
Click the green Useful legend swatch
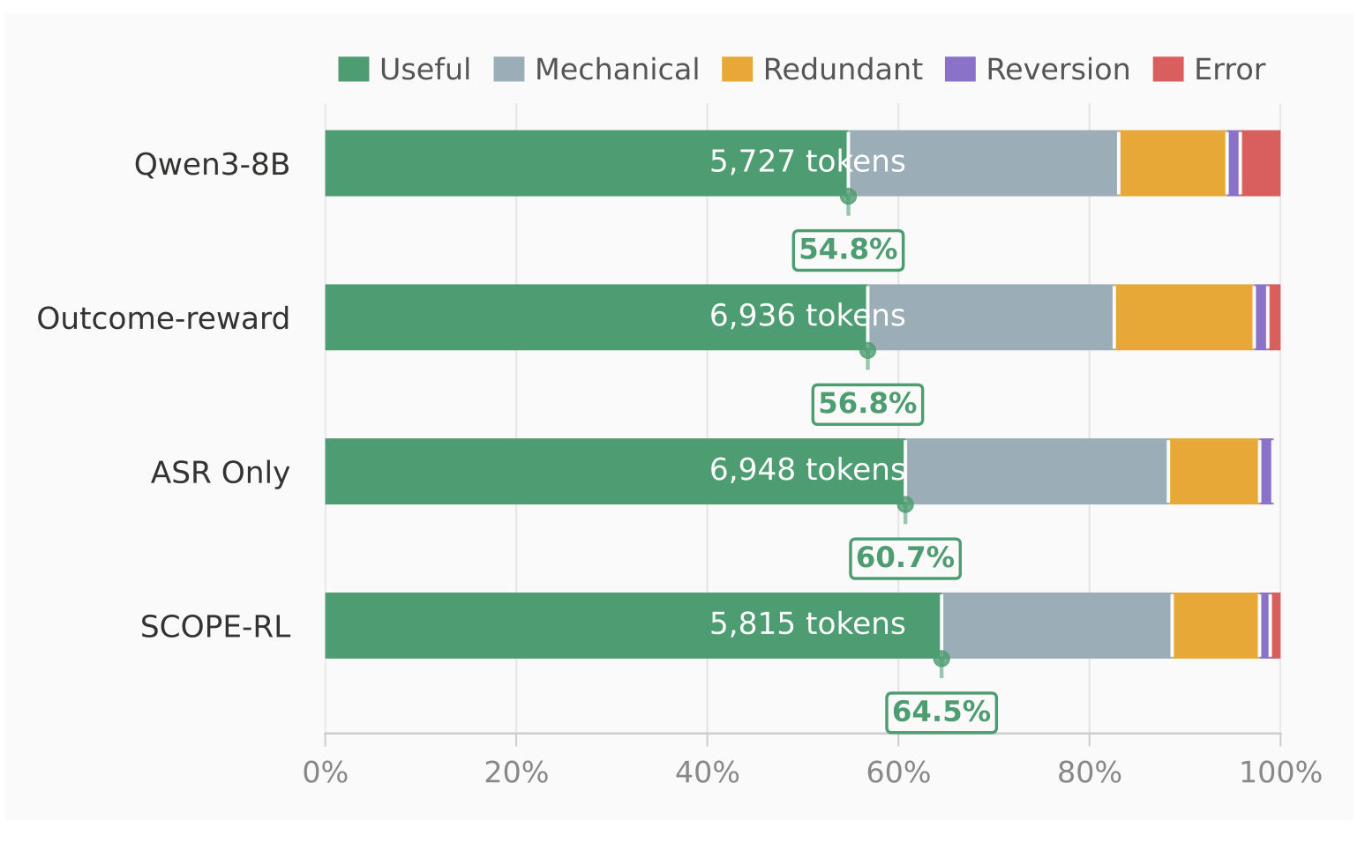(353, 69)
